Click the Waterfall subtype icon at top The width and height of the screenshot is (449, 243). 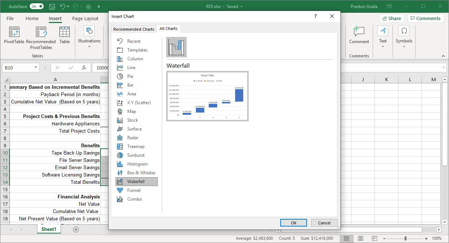(x=176, y=47)
